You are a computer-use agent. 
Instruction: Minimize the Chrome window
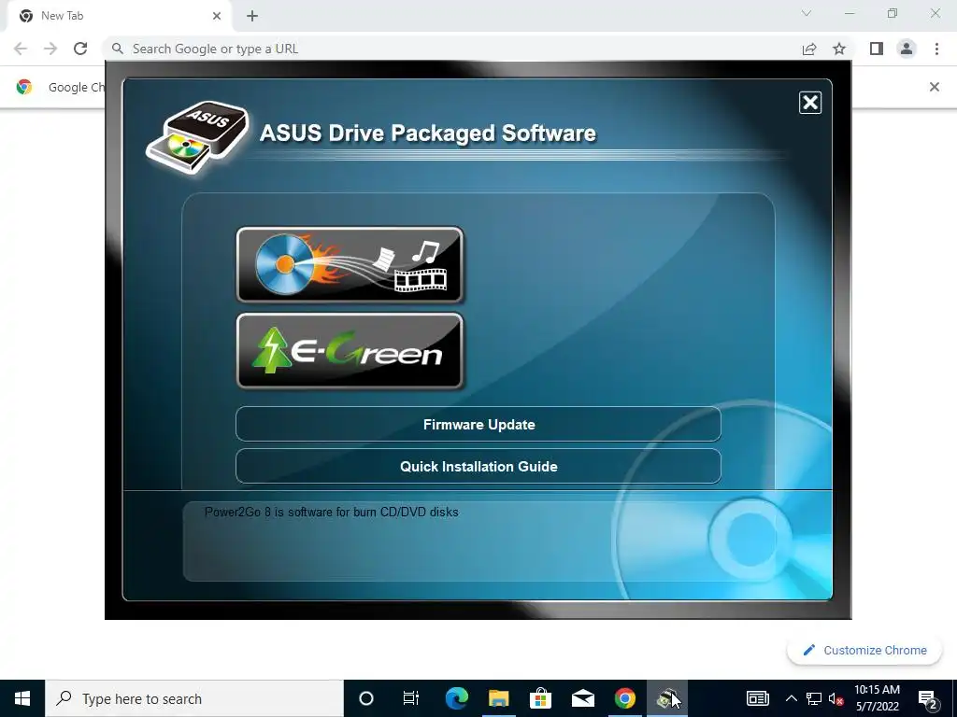pos(850,13)
